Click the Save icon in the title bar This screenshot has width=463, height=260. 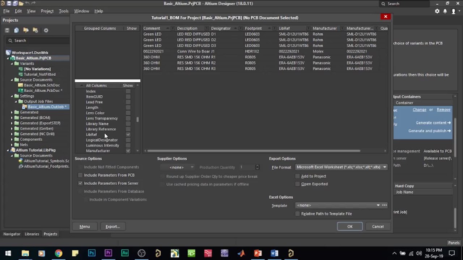click(x=8, y=4)
